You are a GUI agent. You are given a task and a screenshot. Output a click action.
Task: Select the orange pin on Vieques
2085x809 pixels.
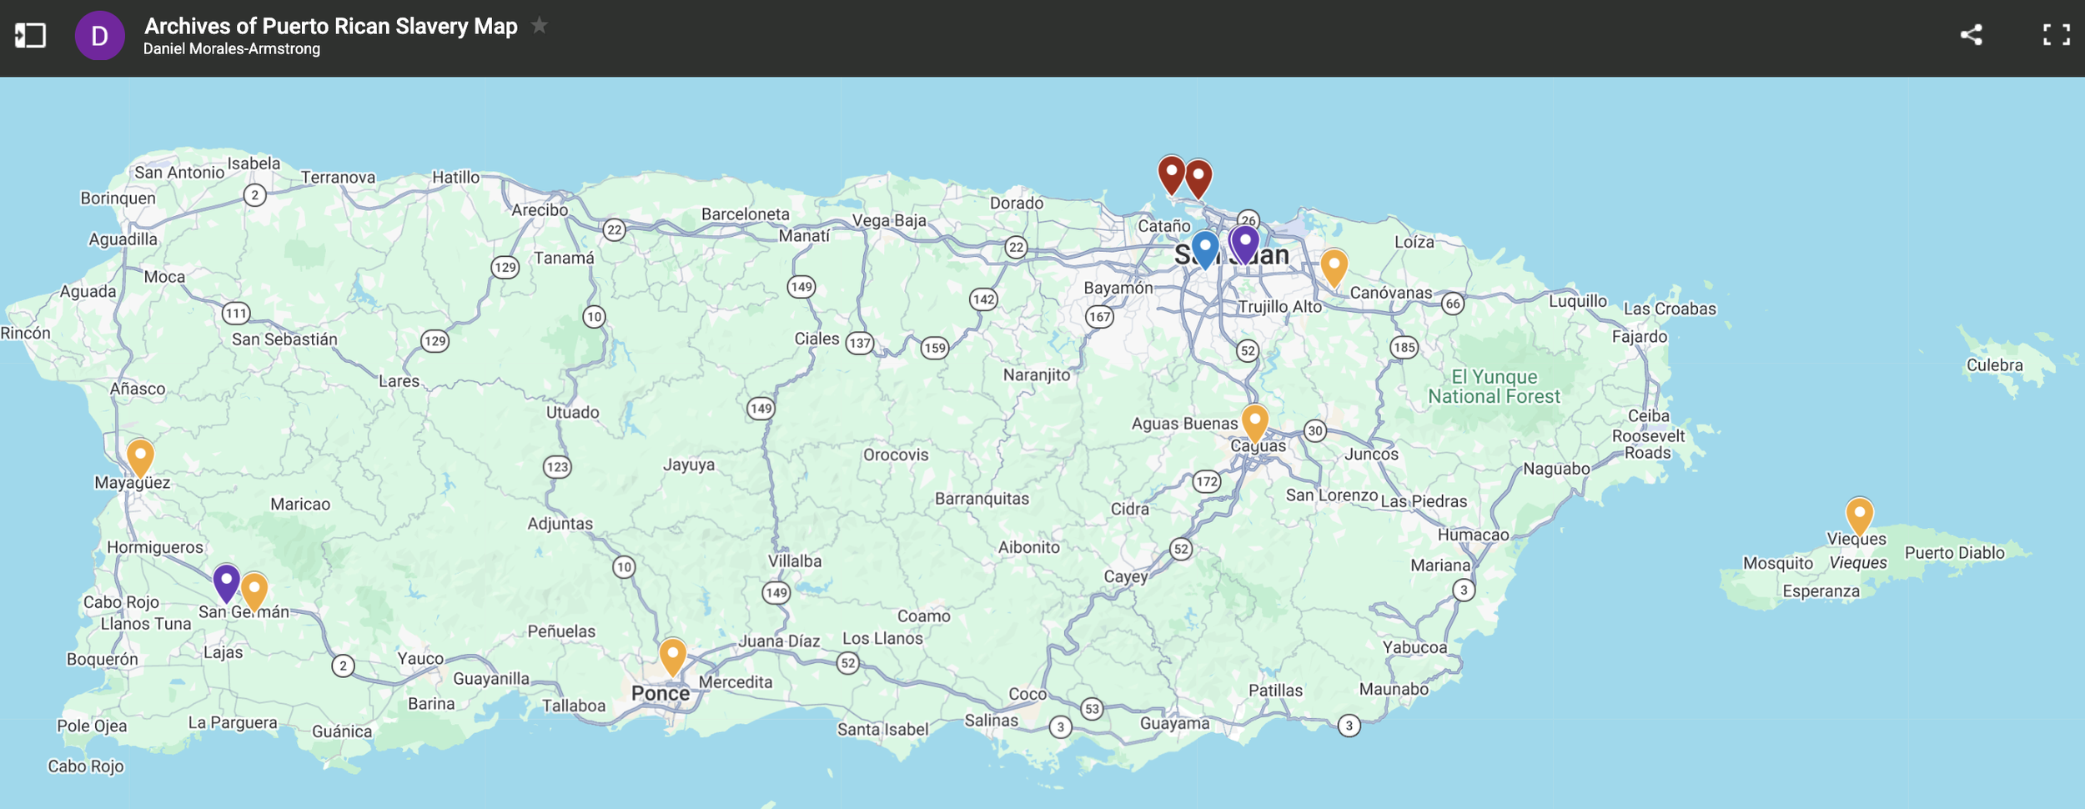(1860, 516)
